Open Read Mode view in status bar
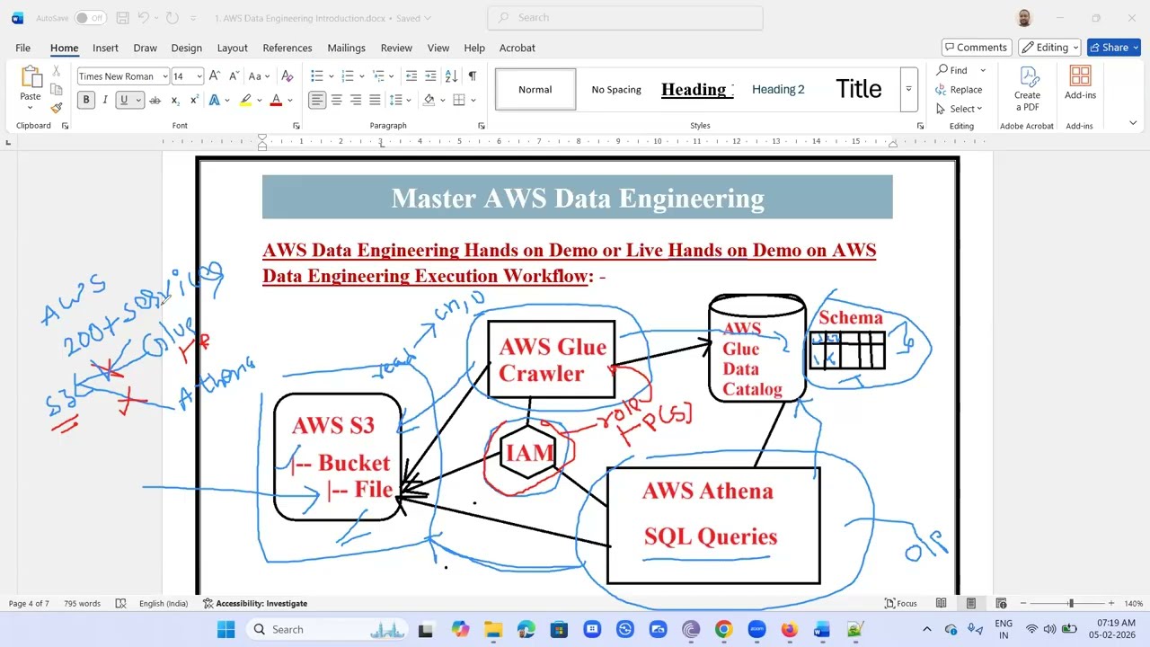The height and width of the screenshot is (647, 1150). [x=941, y=603]
